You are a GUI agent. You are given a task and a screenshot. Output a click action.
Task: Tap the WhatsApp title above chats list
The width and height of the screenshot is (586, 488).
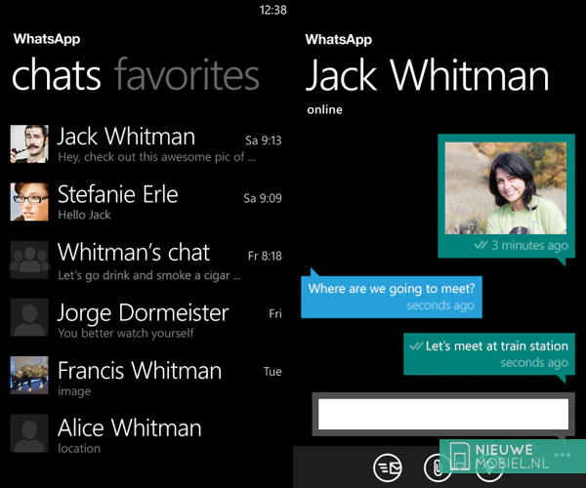click(47, 39)
